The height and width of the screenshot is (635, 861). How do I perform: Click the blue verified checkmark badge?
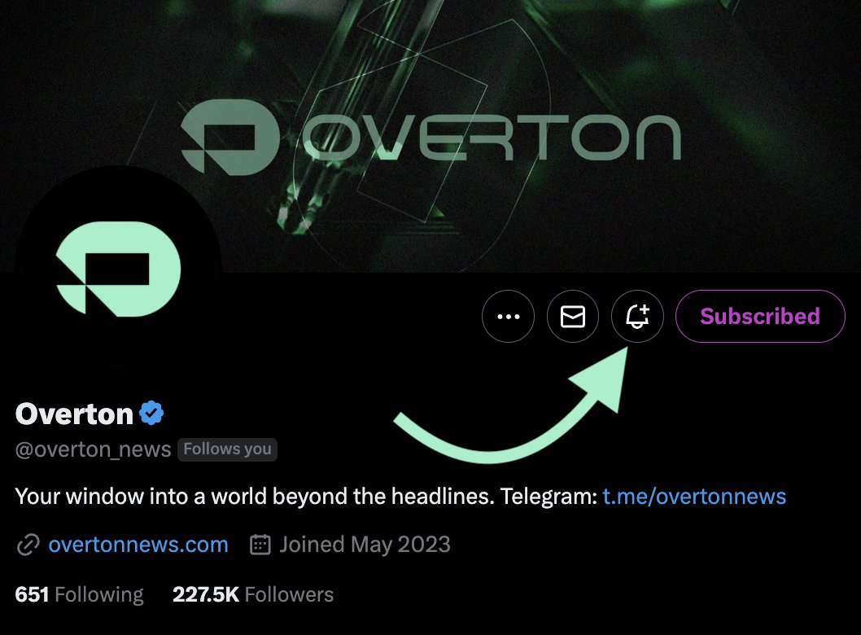(x=151, y=413)
